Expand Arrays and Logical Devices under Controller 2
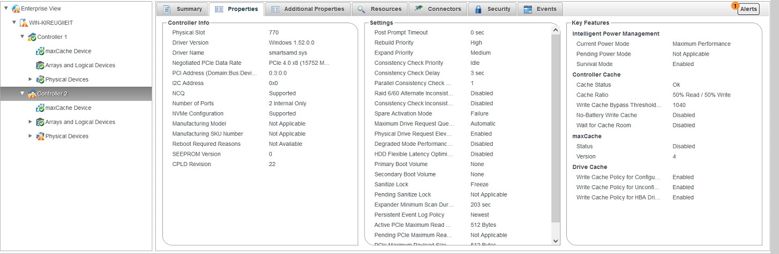Viewport: 779px width, 254px height. 31,122
